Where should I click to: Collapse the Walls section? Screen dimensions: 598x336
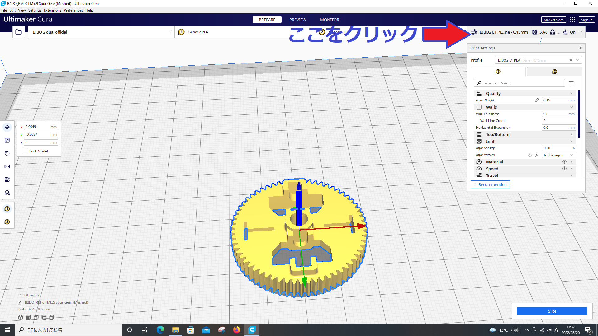coord(525,107)
